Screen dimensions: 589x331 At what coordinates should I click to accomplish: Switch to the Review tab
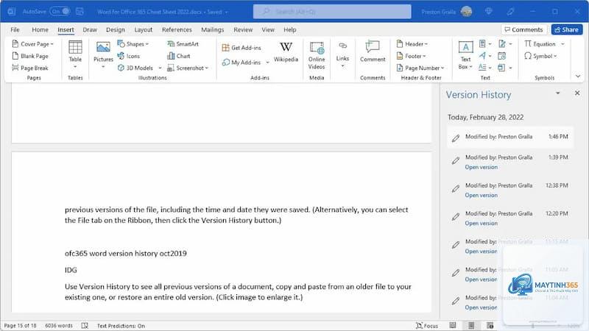click(x=243, y=29)
